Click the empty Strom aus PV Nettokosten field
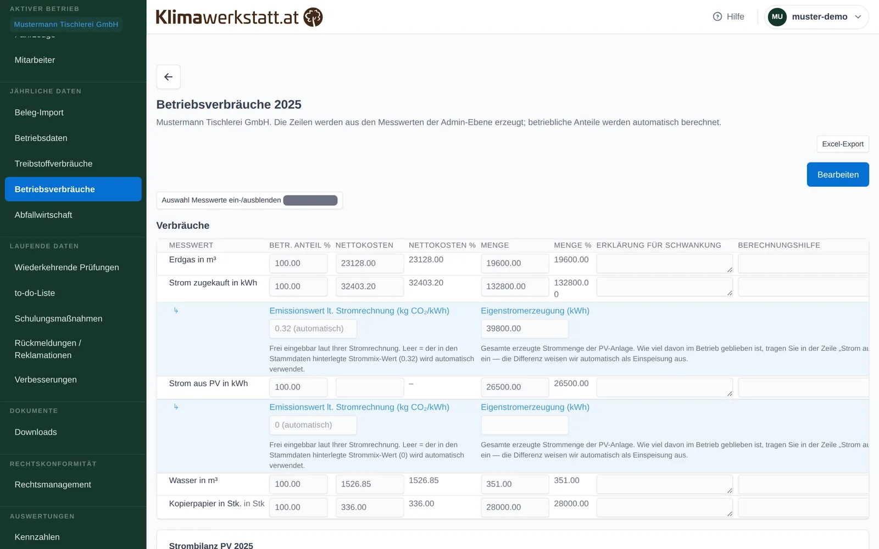 (370, 387)
